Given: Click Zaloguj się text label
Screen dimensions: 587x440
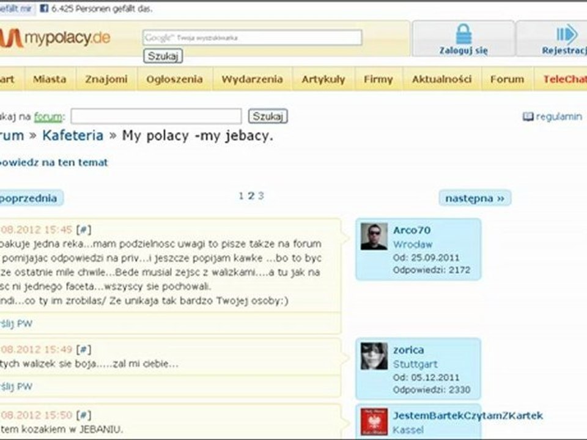Looking at the screenshot, I should pos(463,51).
